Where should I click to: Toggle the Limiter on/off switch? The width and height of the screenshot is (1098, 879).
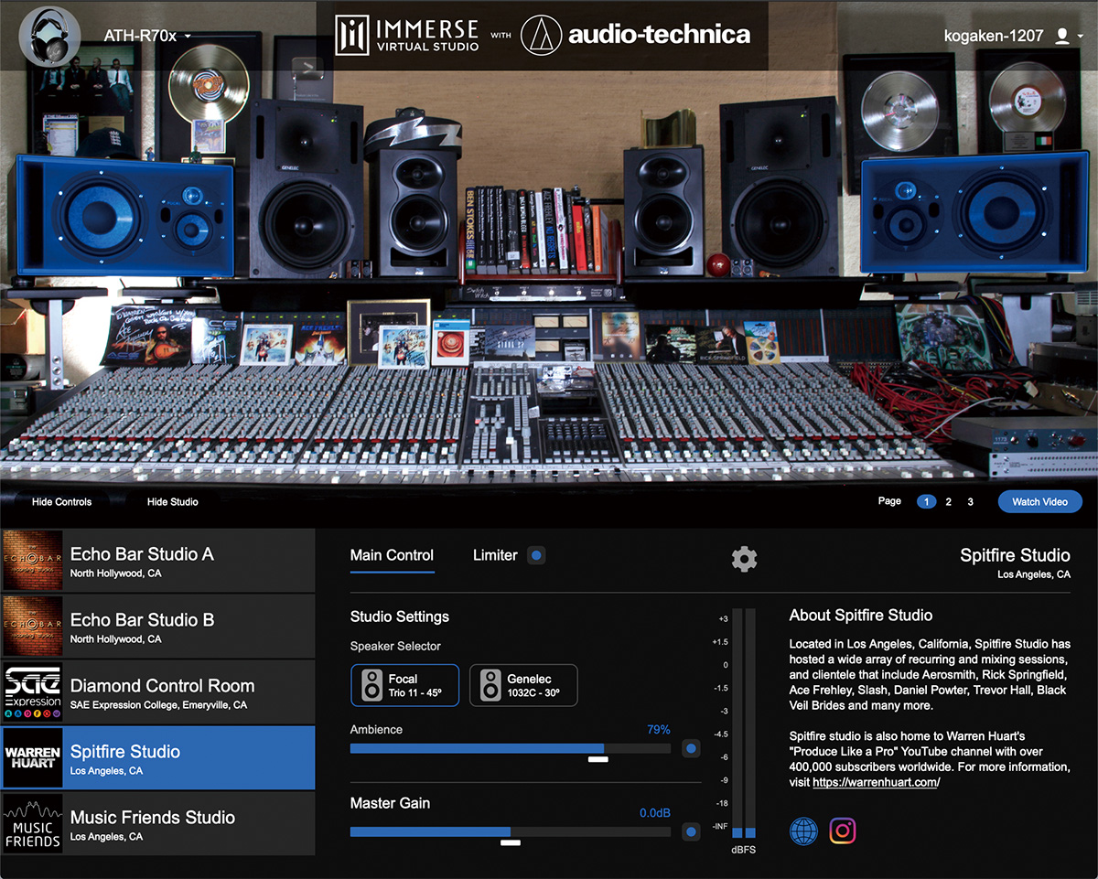[x=536, y=555]
